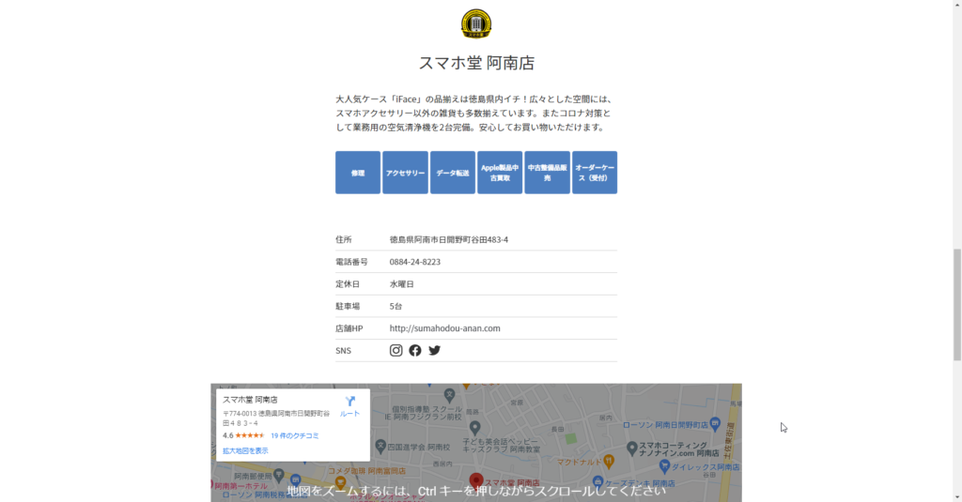This screenshot has width=962, height=502.
Task: Open the Twitter bird icon link
Action: 434,350
